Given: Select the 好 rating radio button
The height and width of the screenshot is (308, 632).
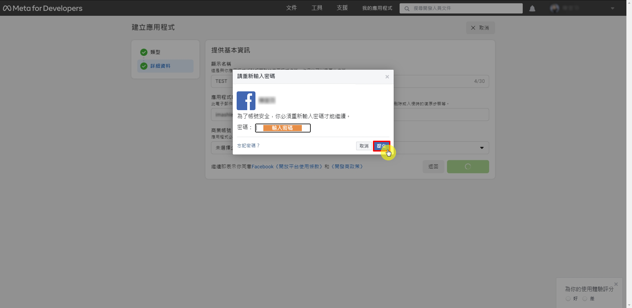Looking at the screenshot, I should (x=568, y=298).
